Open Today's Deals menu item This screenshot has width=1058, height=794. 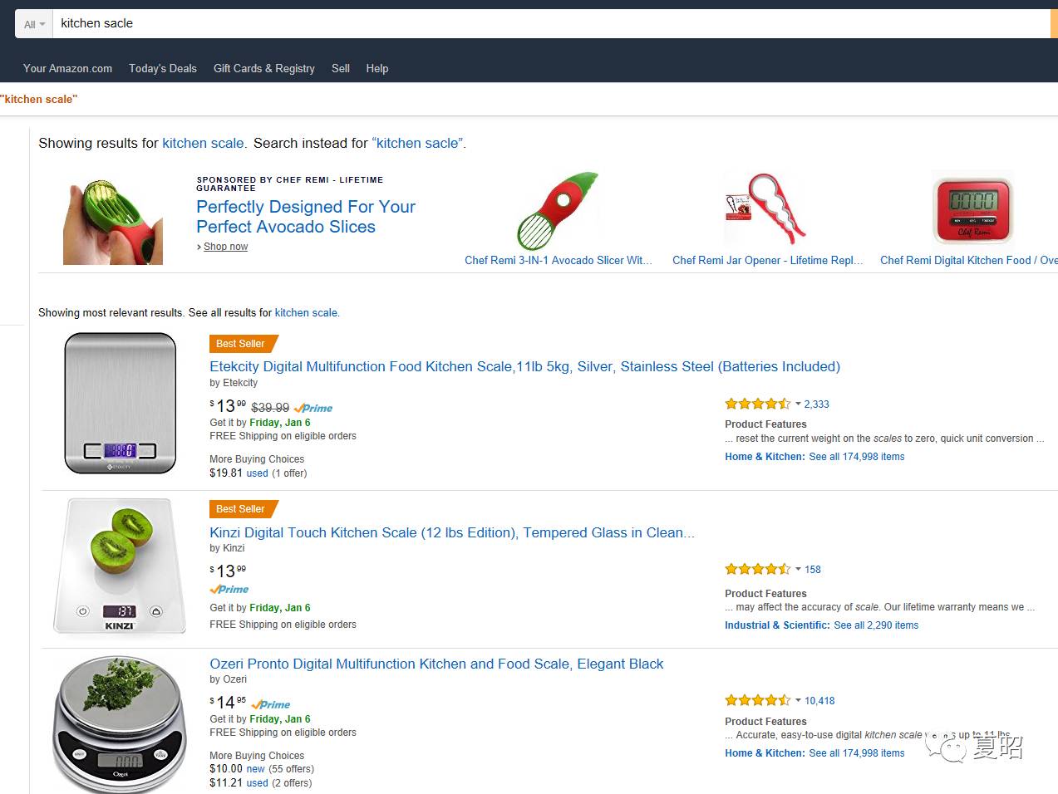(163, 68)
